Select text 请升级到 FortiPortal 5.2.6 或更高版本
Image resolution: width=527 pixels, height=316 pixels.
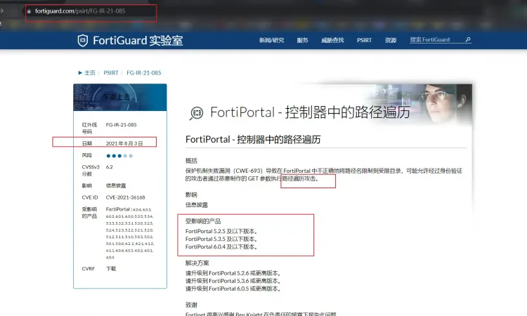click(x=233, y=273)
